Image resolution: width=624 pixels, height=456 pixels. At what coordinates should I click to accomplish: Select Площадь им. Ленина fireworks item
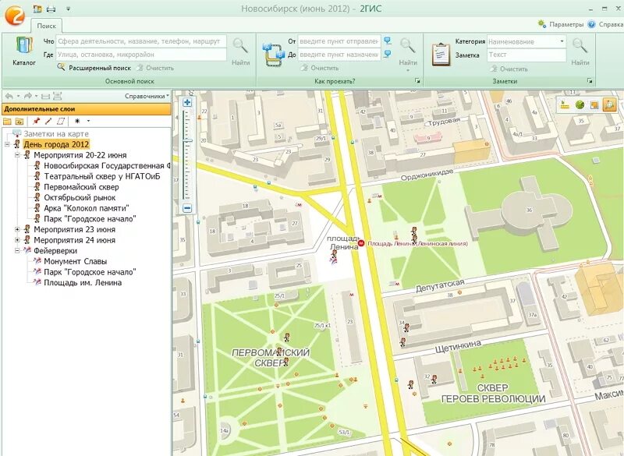click(x=83, y=283)
